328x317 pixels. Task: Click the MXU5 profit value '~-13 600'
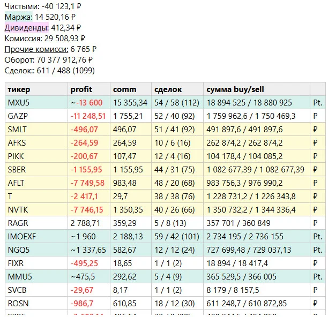pos(86,103)
